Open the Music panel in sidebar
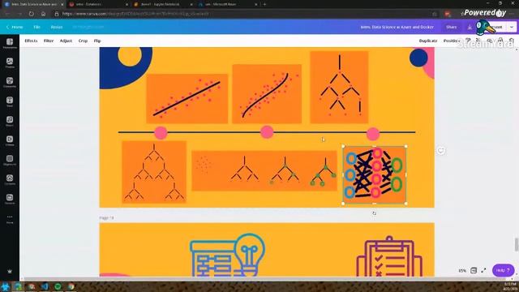The width and height of the screenshot is (519, 292). click(x=10, y=121)
